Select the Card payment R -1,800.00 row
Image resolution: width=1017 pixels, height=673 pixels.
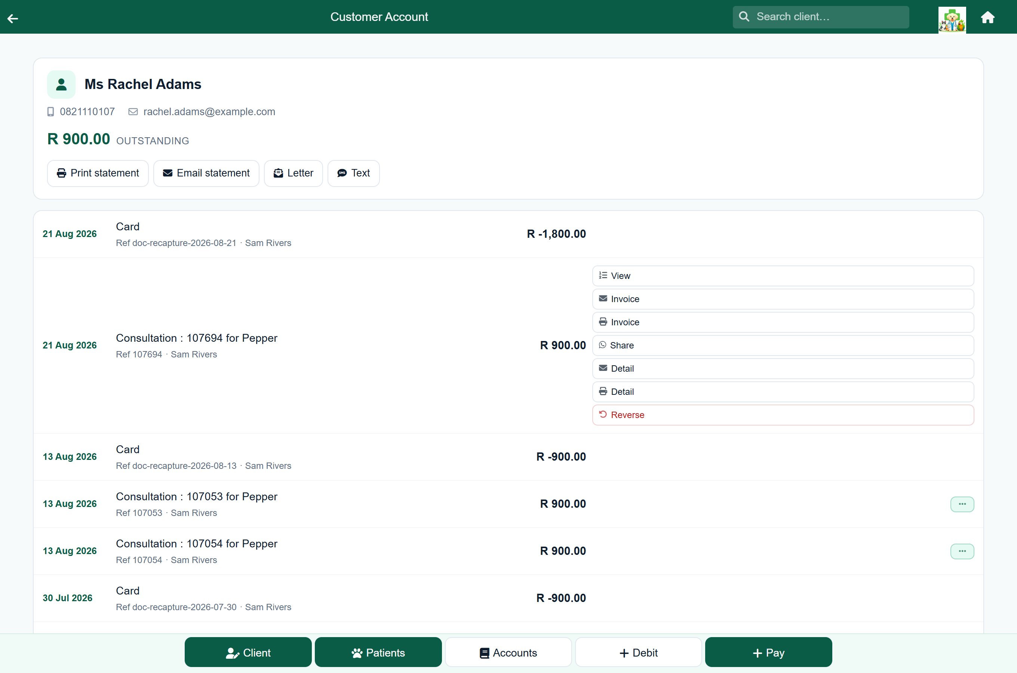[x=508, y=234]
